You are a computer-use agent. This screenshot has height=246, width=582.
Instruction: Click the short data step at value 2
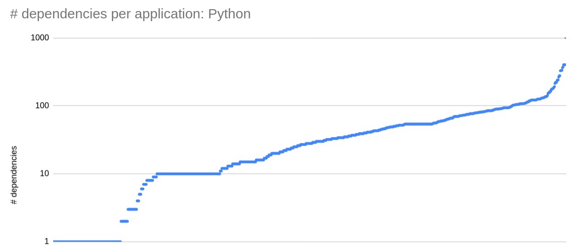click(x=124, y=221)
